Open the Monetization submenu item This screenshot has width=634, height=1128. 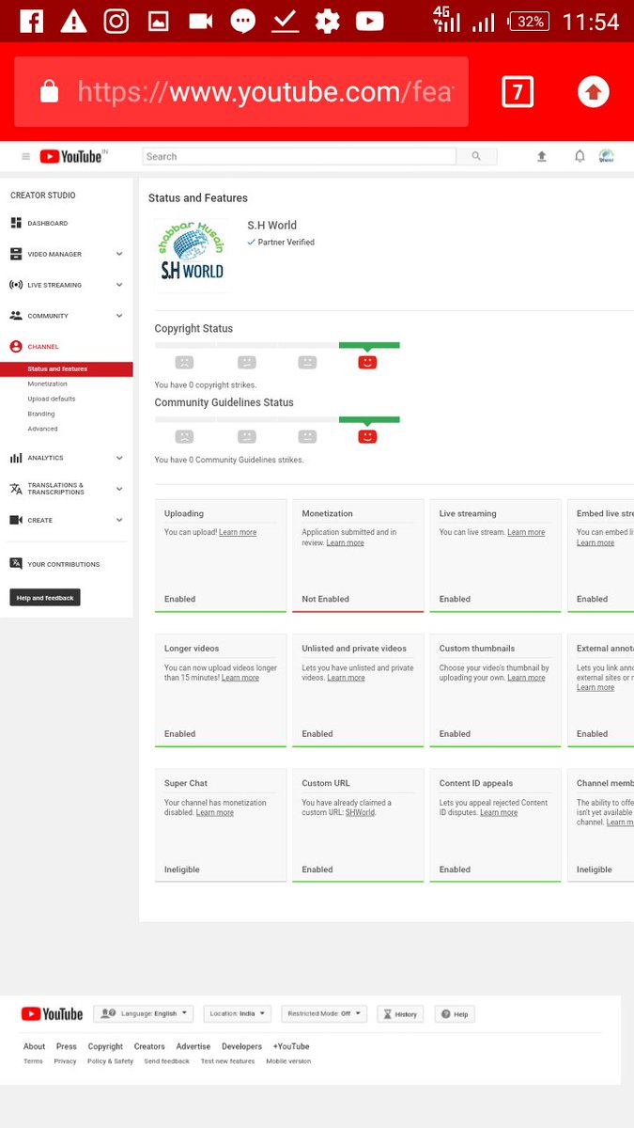pyautogui.click(x=47, y=384)
